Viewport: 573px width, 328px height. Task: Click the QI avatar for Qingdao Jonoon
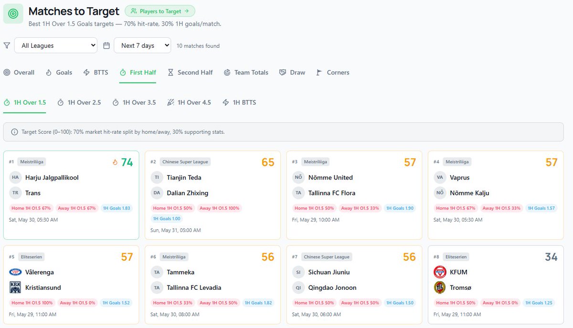click(x=298, y=287)
